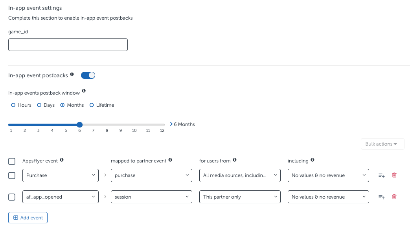Screen dimensions: 410x230
Task: Open the Purchase AppsFlyer event dropdown
Action: pyautogui.click(x=61, y=175)
